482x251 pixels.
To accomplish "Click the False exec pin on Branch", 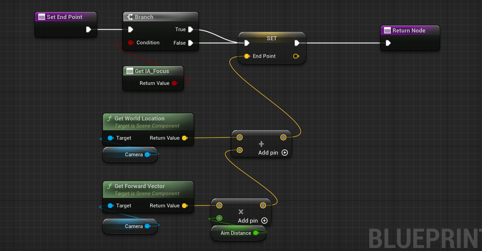I will (190, 43).
